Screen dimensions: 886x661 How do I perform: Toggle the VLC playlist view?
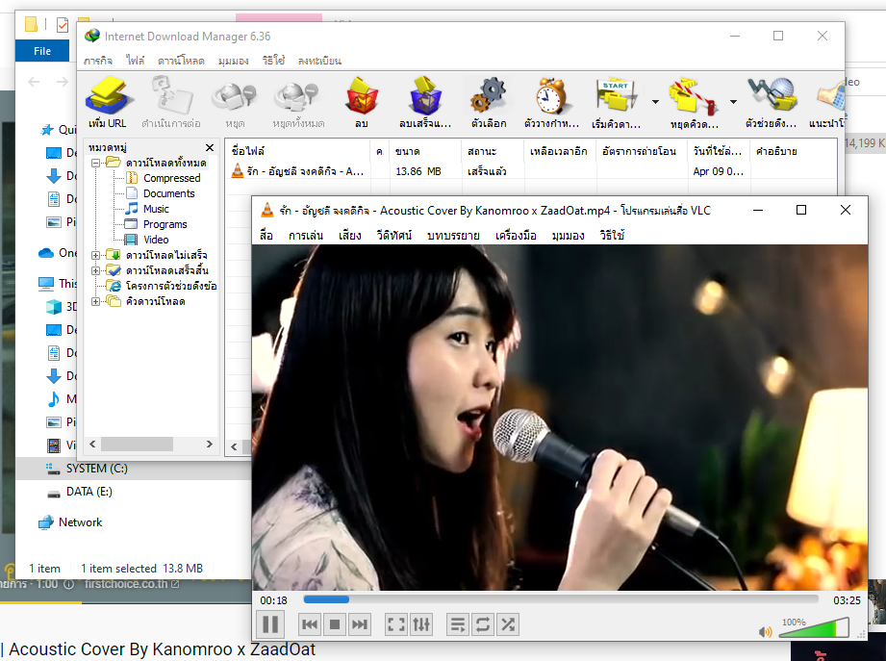(x=458, y=624)
